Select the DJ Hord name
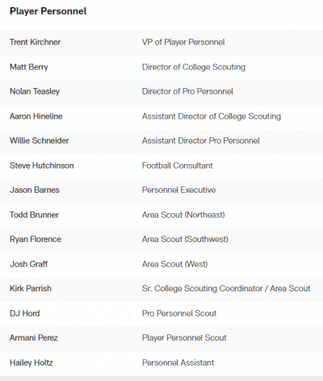Viewport: 323px width, 381px height. [24, 313]
